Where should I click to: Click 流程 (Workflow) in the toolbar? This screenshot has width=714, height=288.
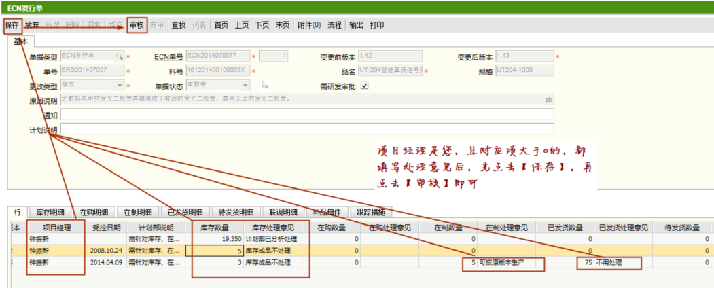pos(334,25)
